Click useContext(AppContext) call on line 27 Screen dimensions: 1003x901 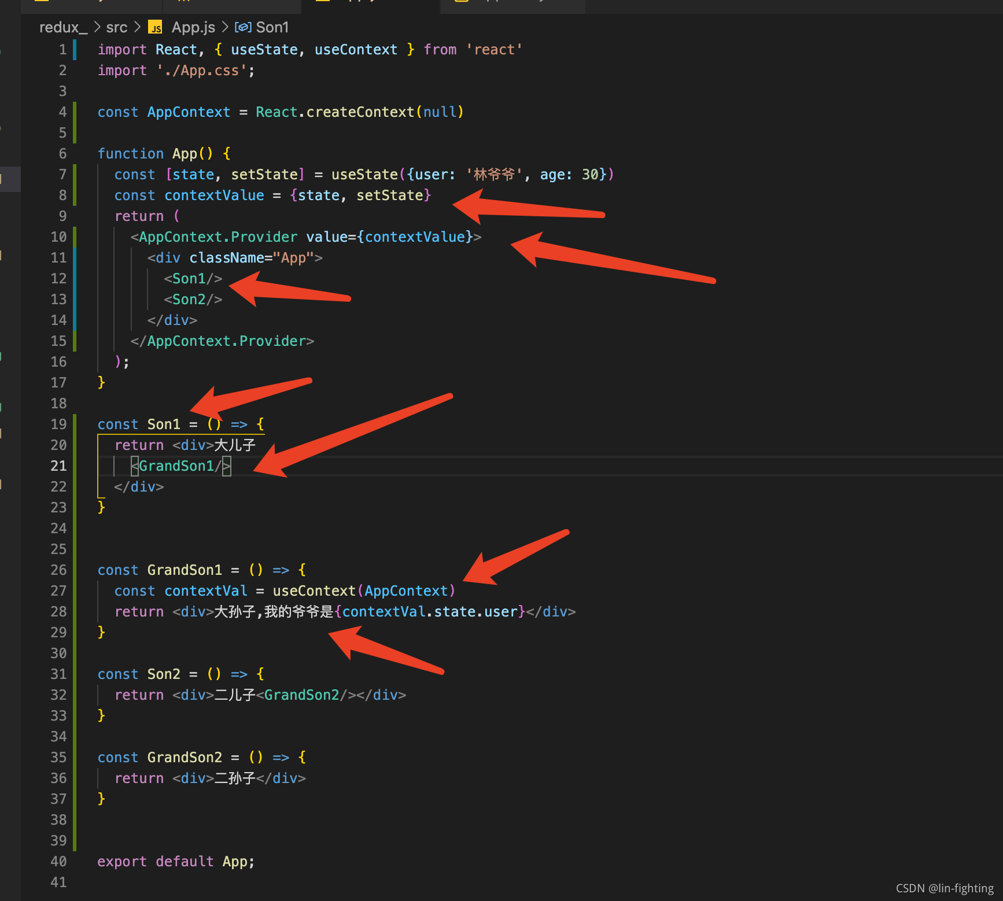[x=364, y=591]
